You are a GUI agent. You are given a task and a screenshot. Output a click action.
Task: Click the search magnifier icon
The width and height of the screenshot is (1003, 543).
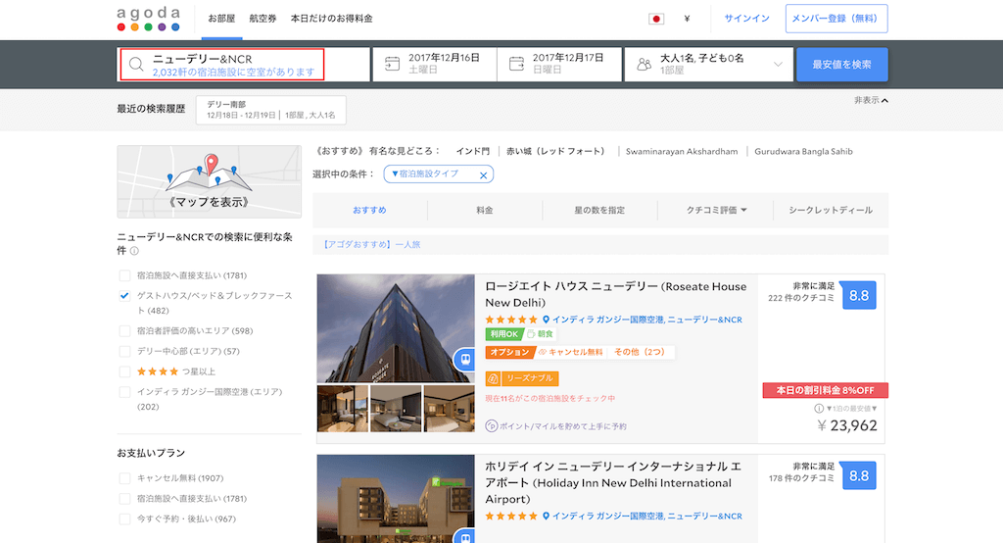click(x=136, y=65)
